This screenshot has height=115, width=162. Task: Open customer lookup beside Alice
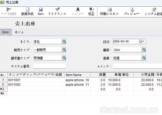[144, 50]
